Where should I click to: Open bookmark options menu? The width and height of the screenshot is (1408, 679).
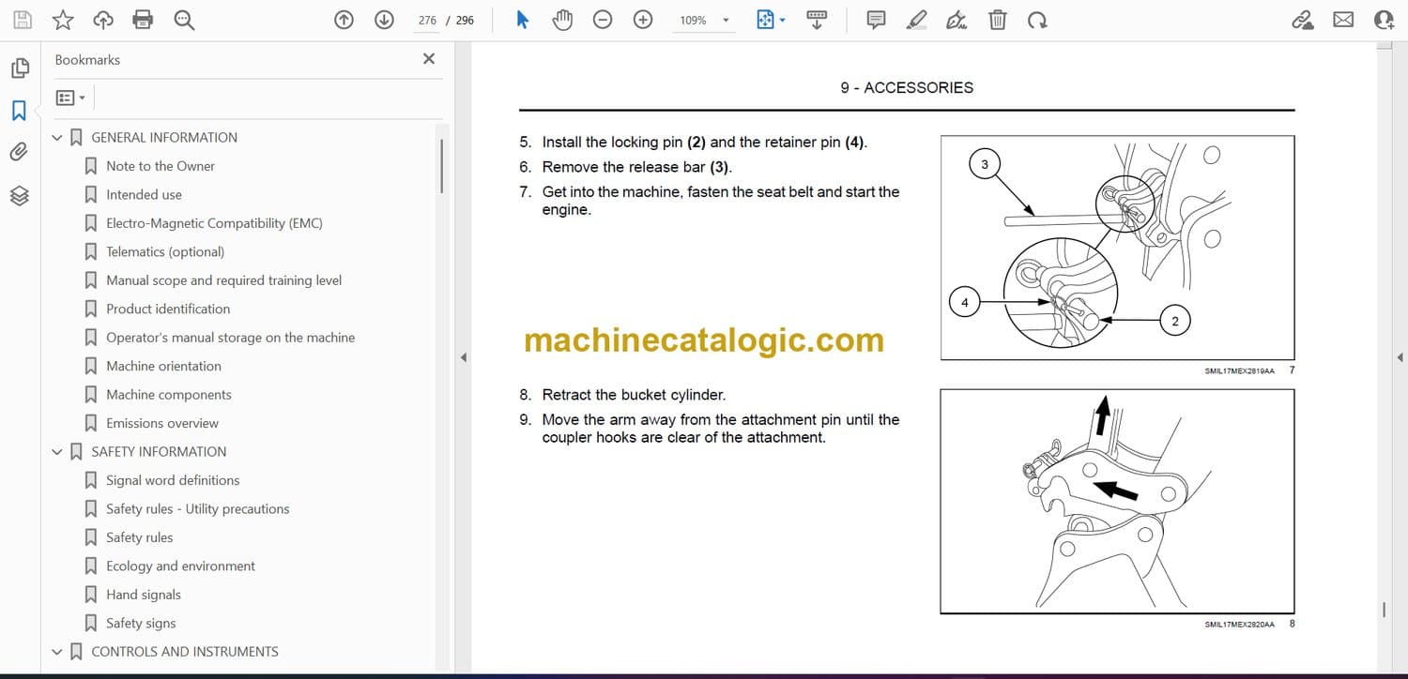70,98
